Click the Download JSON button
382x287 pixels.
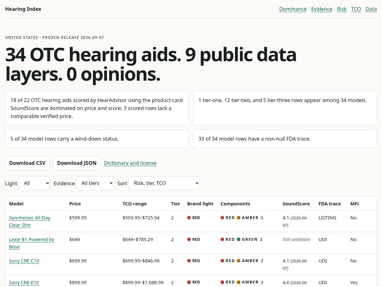pyautogui.click(x=77, y=163)
